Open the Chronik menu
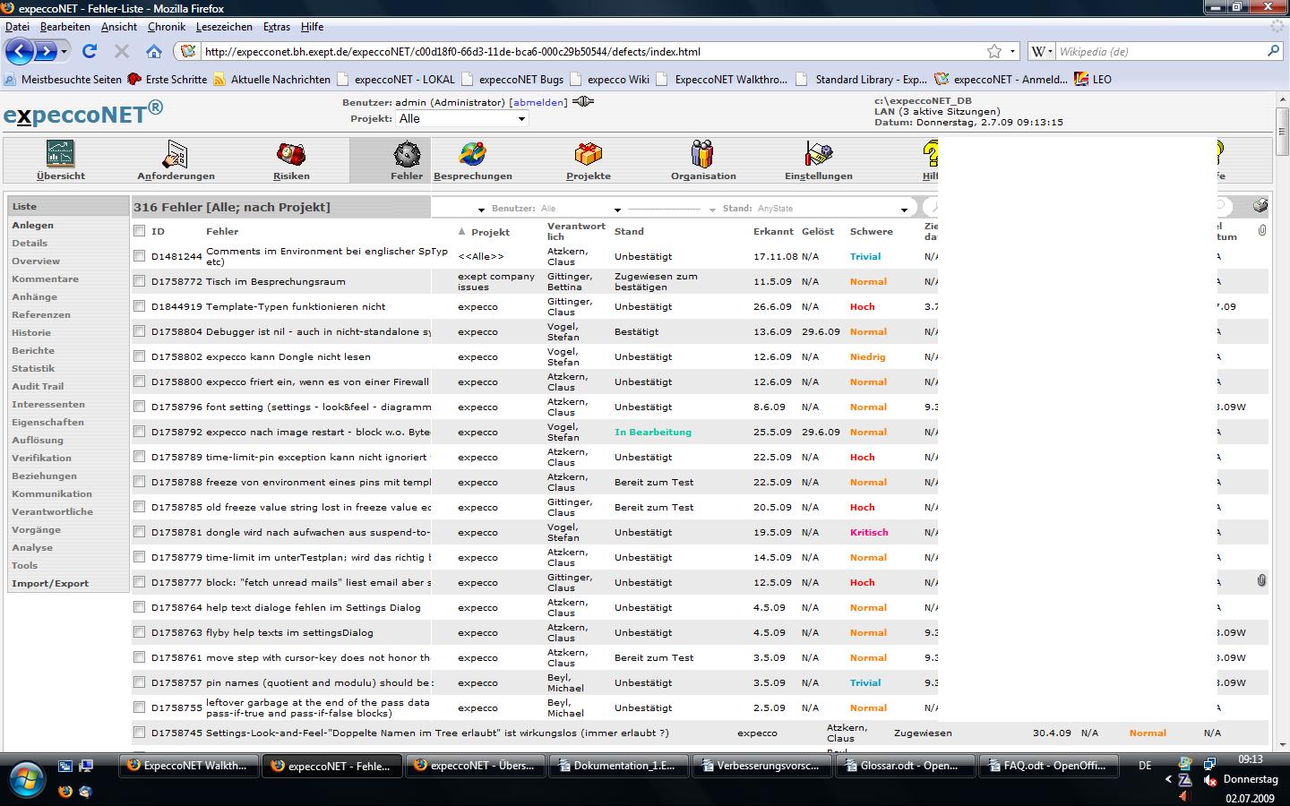Image resolution: width=1290 pixels, height=806 pixels. pos(166,27)
